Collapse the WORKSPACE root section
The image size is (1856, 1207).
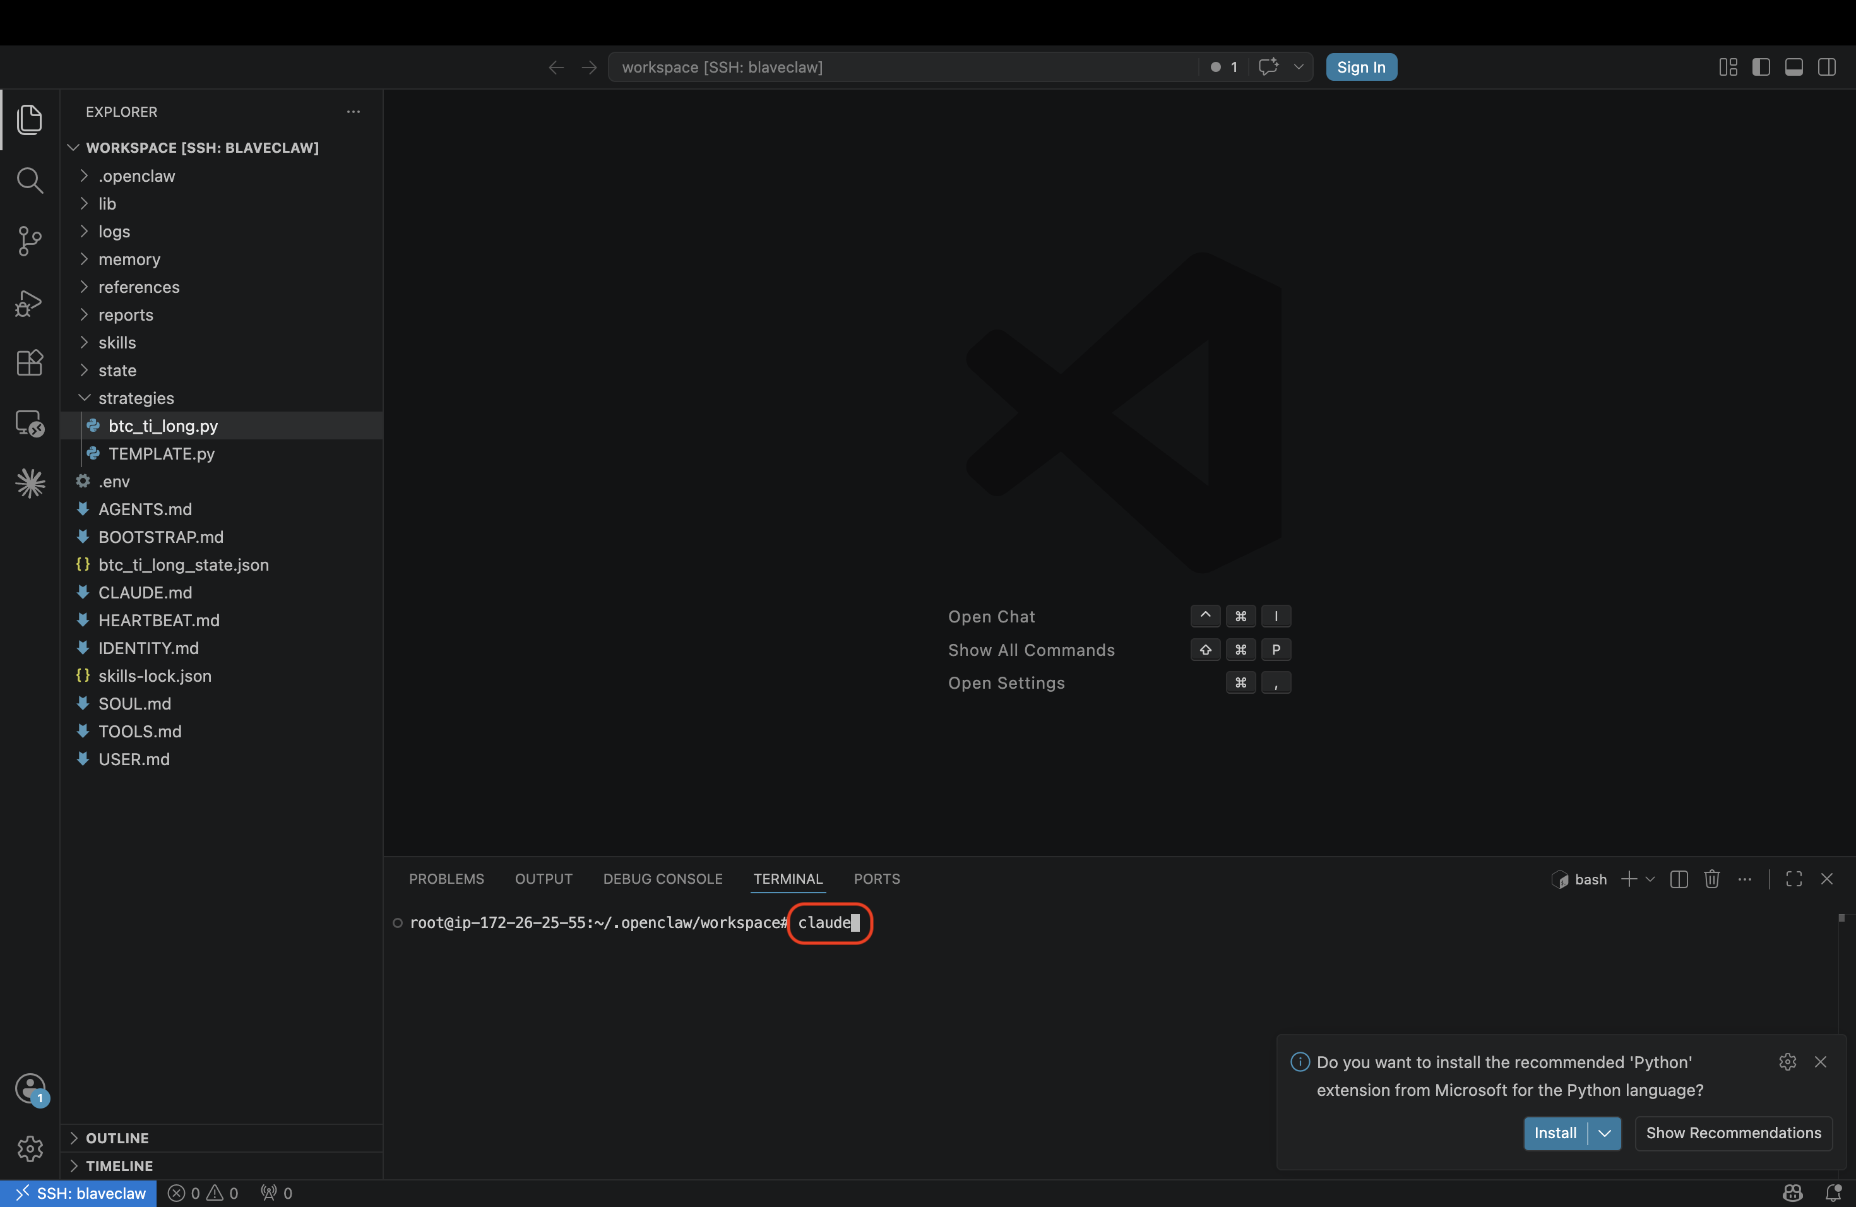pyautogui.click(x=222, y=147)
